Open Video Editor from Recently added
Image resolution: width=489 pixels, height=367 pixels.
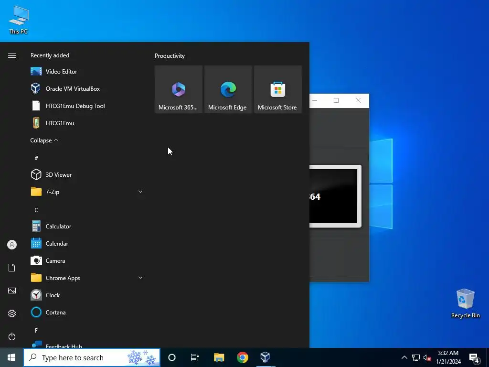point(87,72)
